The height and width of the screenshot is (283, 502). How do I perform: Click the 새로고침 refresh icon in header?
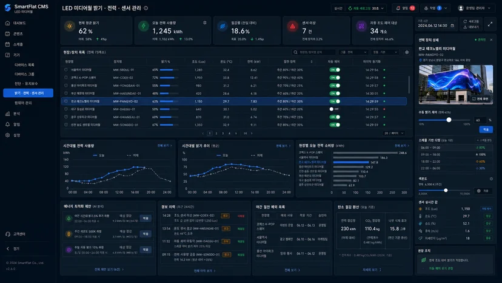point(465,21)
